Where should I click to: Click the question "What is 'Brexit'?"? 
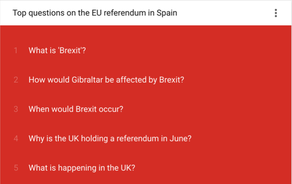pyautogui.click(x=57, y=51)
